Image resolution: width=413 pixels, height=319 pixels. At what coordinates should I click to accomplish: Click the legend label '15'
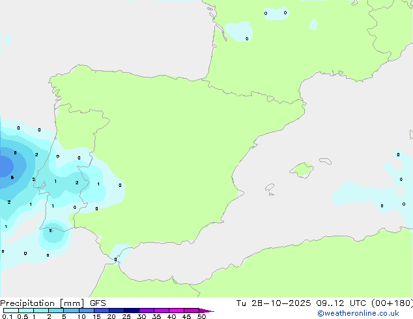(x=96, y=316)
